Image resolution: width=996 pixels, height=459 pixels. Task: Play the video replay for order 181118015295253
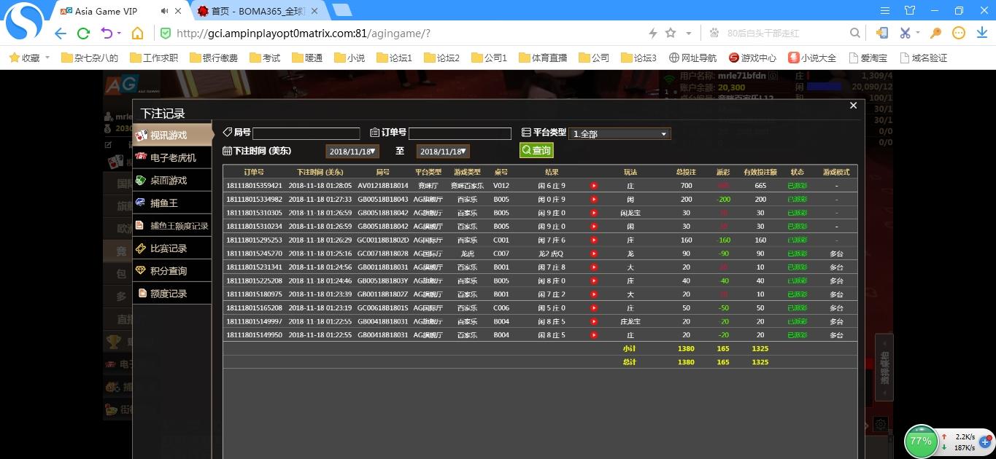coord(593,240)
